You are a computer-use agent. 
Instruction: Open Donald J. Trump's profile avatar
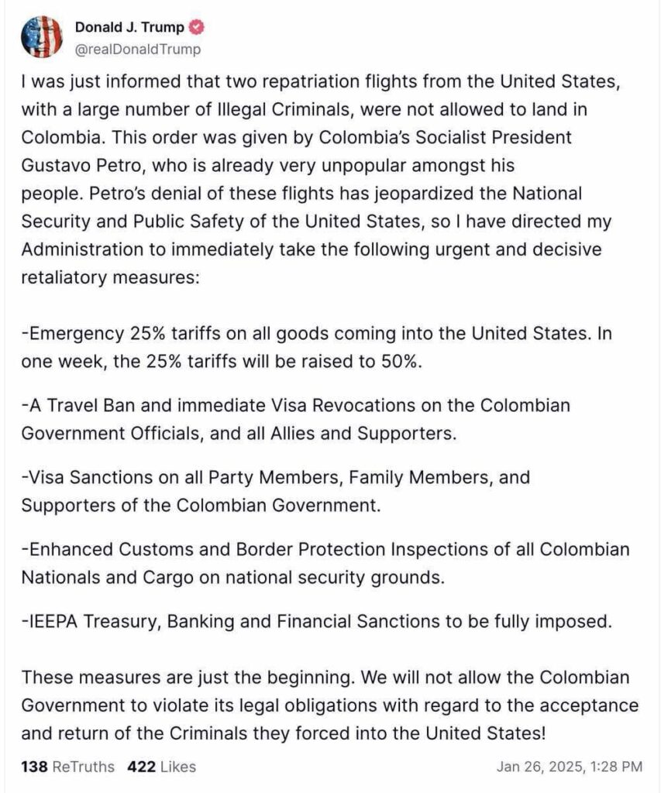[42, 36]
